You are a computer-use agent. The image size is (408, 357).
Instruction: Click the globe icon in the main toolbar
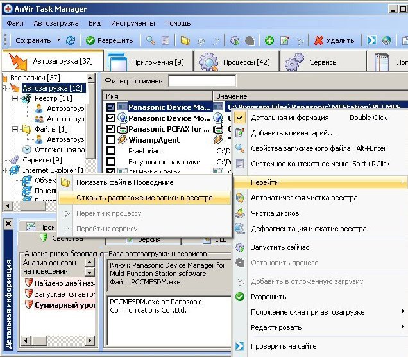pos(387,40)
